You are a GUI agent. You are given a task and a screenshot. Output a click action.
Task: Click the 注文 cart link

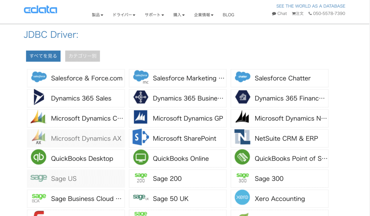[x=298, y=14]
